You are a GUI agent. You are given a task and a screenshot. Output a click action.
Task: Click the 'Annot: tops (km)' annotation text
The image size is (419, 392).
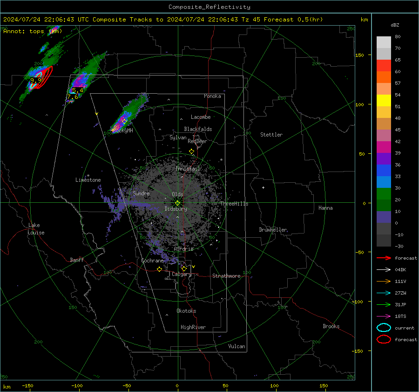point(33,31)
